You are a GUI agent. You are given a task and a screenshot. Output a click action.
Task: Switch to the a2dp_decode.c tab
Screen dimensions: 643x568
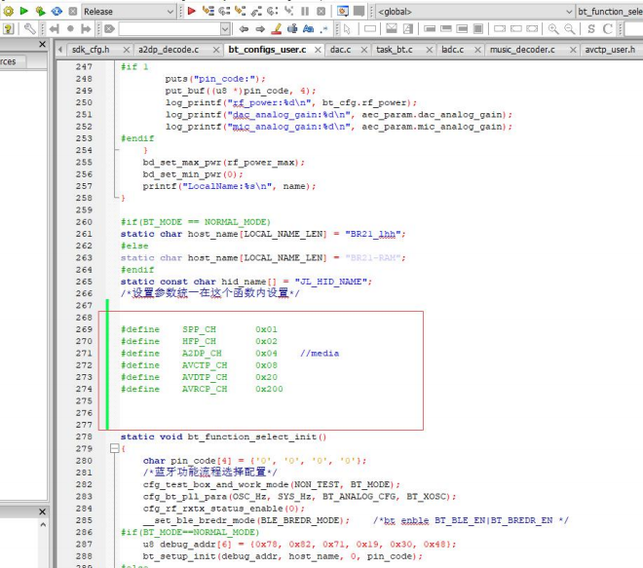(169, 50)
